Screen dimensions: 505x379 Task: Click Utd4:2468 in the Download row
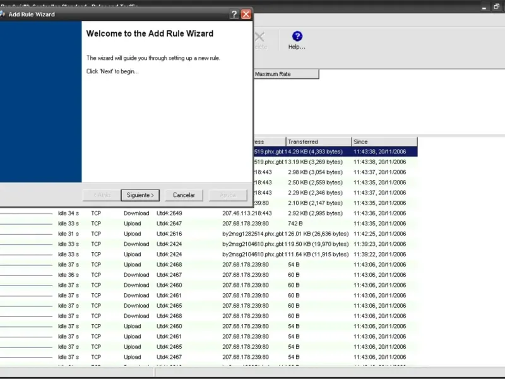tap(169, 316)
